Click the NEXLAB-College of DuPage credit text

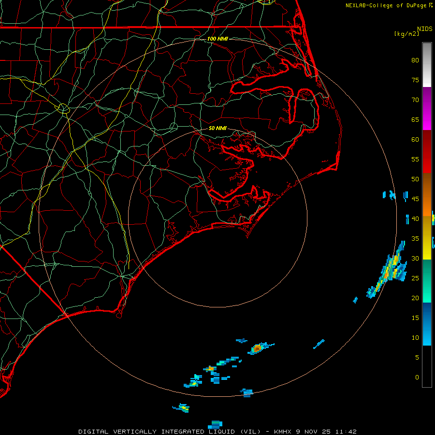point(386,5)
